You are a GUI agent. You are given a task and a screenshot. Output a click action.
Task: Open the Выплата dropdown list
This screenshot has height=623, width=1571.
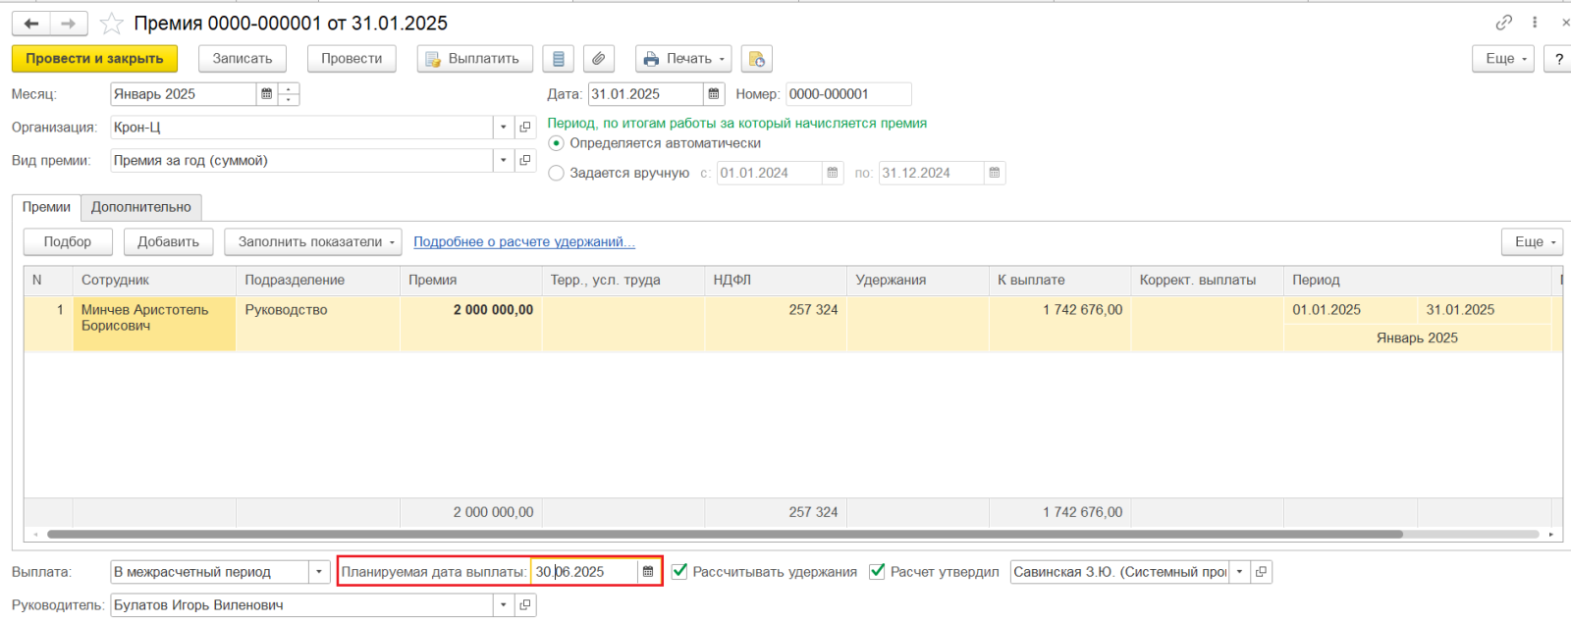(319, 572)
